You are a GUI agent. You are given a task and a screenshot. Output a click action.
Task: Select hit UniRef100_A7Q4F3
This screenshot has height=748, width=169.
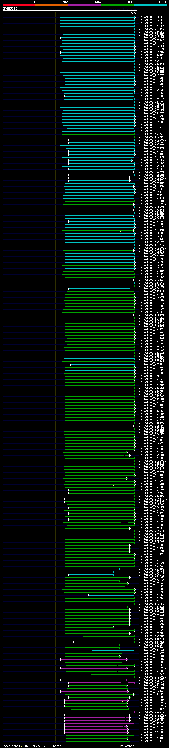[151, 58]
